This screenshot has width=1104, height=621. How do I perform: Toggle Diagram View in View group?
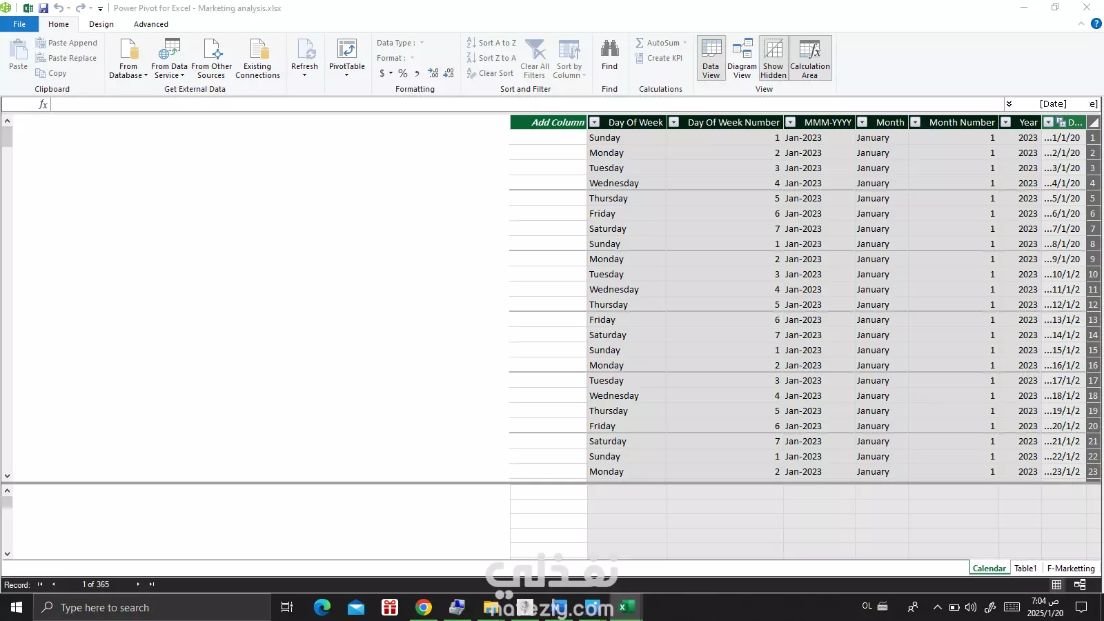tap(742, 59)
